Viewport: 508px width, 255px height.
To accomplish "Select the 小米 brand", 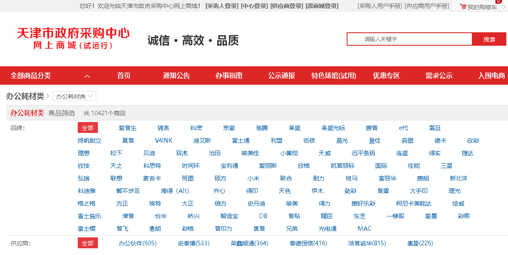I will (253, 179).
